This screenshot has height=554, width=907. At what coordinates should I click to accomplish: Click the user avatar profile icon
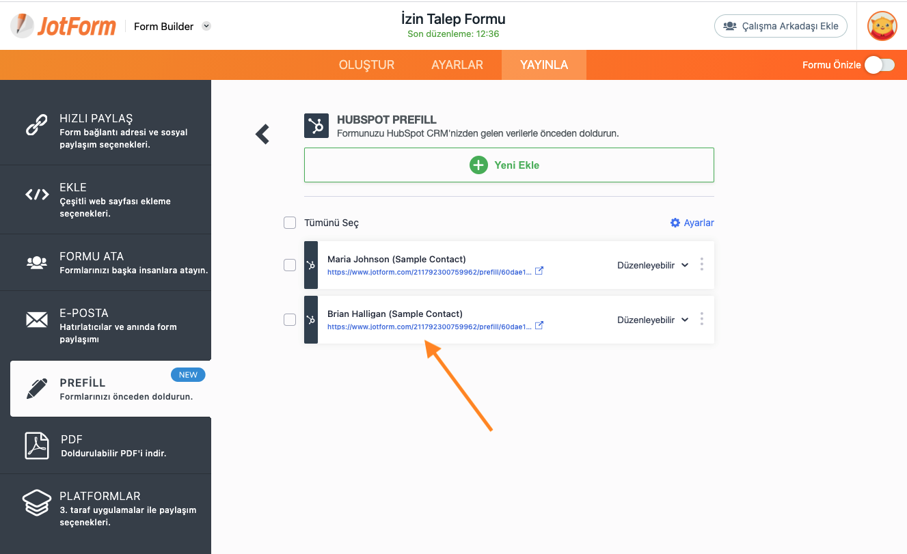coord(882,26)
